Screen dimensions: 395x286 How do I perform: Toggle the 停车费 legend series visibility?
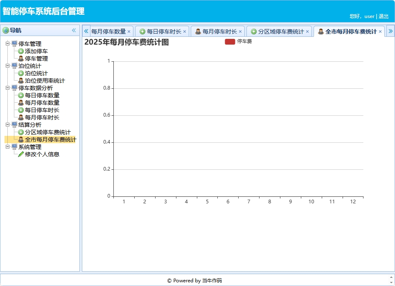230,41
